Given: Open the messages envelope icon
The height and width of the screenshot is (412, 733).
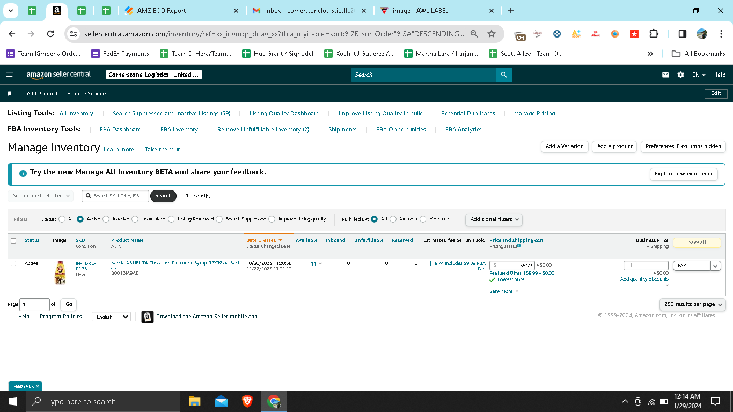Looking at the screenshot, I should (x=665, y=75).
